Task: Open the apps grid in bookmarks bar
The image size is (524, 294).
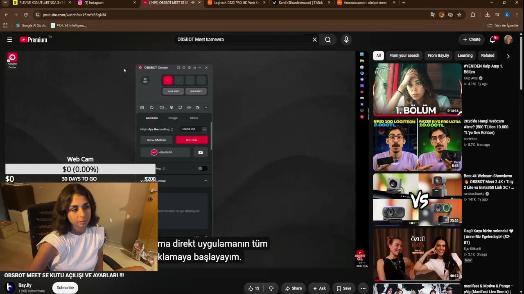Action: coord(5,25)
